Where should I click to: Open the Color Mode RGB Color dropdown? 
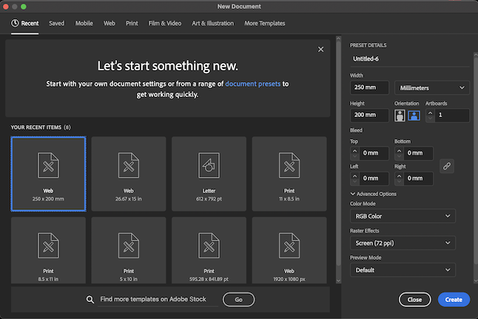pyautogui.click(x=403, y=216)
